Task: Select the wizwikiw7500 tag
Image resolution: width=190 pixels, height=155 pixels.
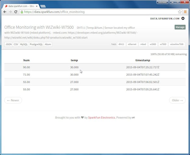Action: pos(177,44)
